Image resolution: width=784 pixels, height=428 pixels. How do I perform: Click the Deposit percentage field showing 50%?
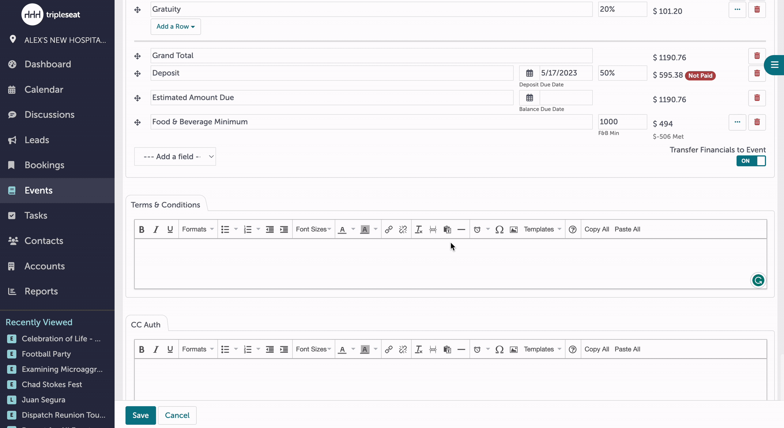622,73
